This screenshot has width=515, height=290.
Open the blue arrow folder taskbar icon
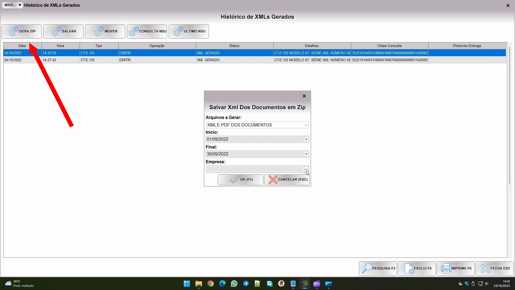pos(270,284)
